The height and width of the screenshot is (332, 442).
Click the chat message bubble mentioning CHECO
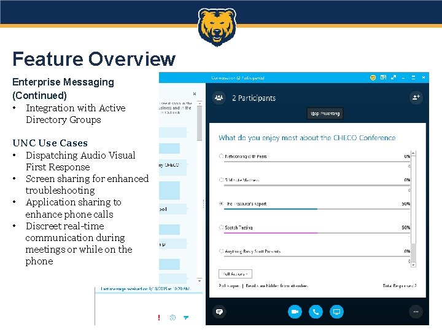pyautogui.click(x=173, y=167)
